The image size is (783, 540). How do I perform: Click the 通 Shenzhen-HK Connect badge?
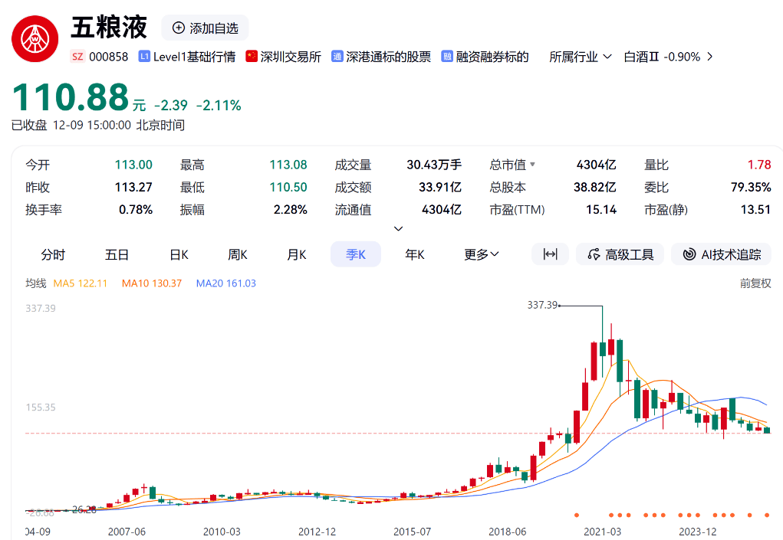coord(337,57)
